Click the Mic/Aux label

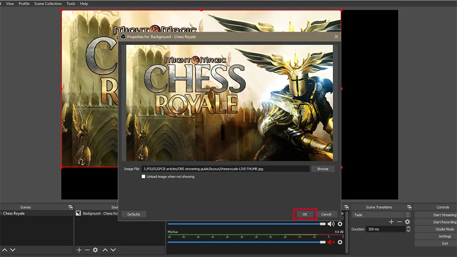(x=172, y=232)
